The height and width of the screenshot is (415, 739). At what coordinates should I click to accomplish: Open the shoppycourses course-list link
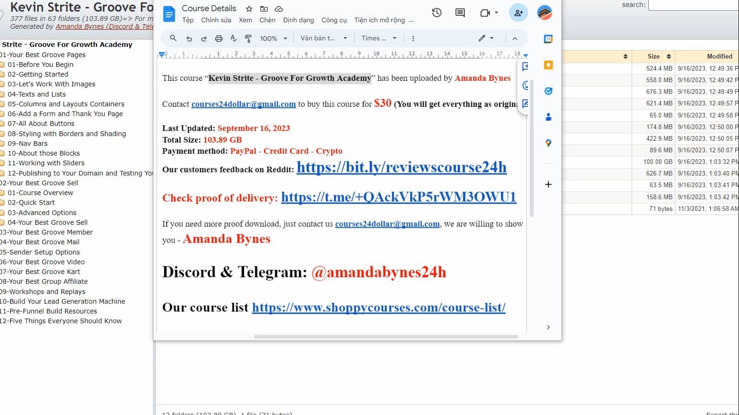379,307
